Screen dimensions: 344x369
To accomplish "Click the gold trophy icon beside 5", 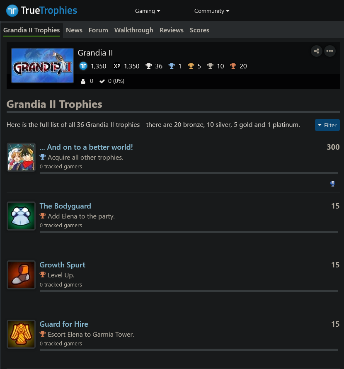I will [191, 66].
